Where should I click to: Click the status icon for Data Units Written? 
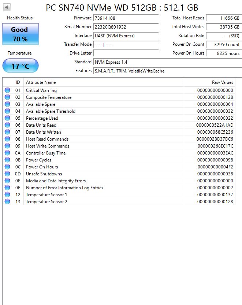pyautogui.click(x=7, y=132)
